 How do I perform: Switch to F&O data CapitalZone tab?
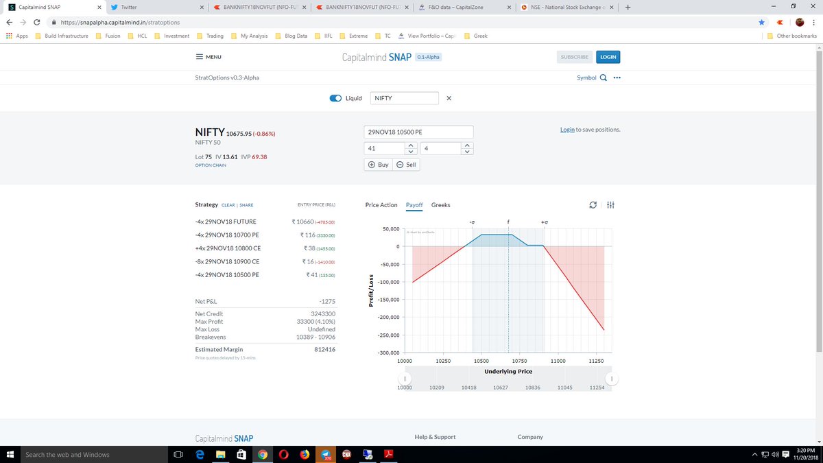coord(464,8)
